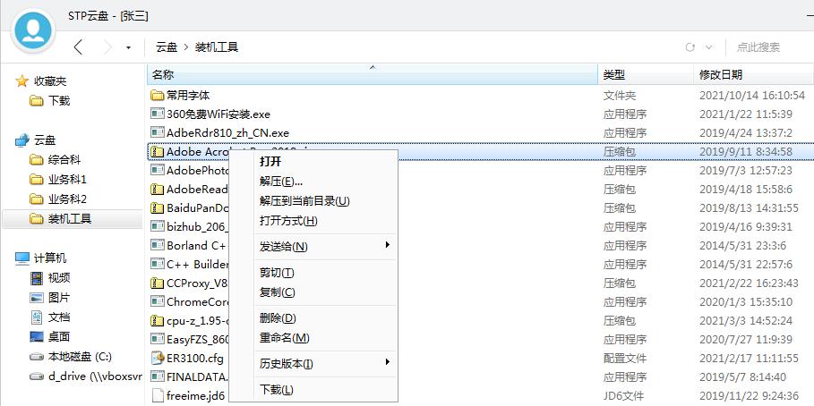
Task: Click the cpu-z_1.95 archive icon
Action: coord(158,320)
